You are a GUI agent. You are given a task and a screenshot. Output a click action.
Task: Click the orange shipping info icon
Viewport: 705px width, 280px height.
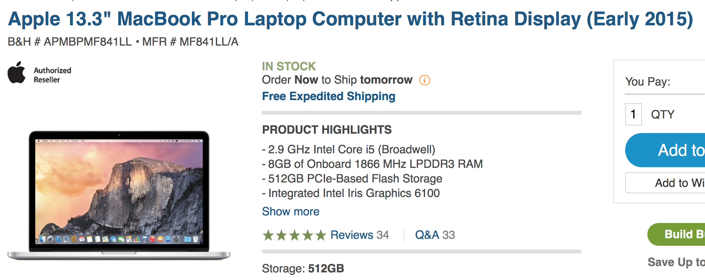click(x=424, y=80)
